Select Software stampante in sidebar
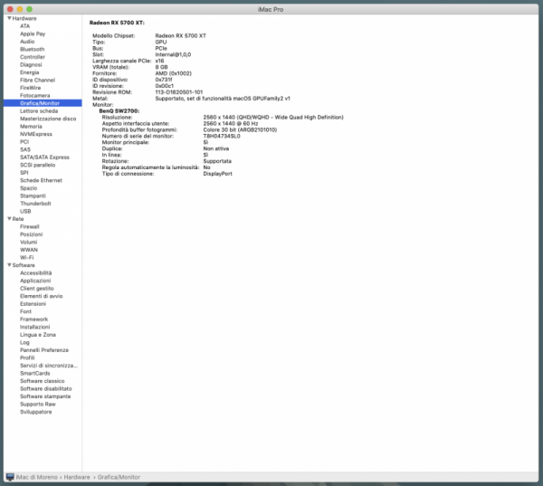The width and height of the screenshot is (543, 486). point(45,396)
